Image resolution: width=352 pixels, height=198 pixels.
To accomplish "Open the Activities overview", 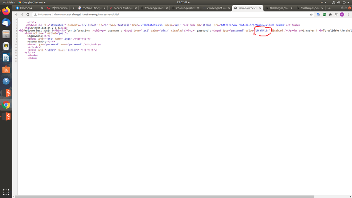I will coord(8,3).
